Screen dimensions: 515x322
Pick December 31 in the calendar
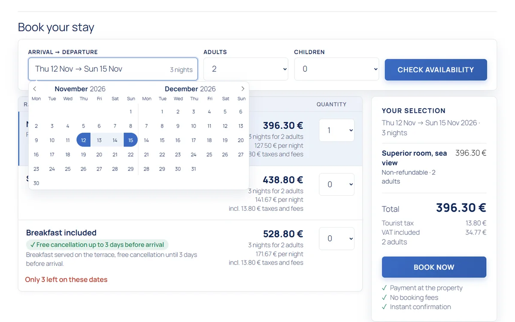(194, 169)
